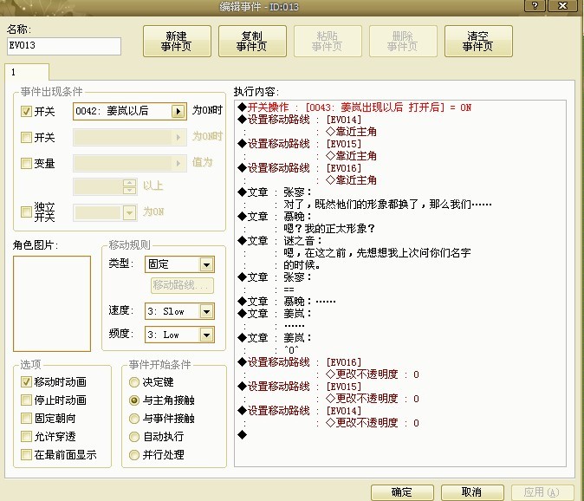584x501 pixels.
Task: Select the first 设置移动路线 [EV015] command line
Action: tap(300, 144)
